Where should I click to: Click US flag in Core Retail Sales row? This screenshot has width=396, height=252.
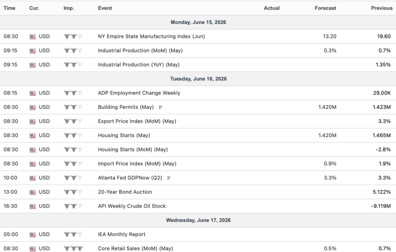pos(33,249)
